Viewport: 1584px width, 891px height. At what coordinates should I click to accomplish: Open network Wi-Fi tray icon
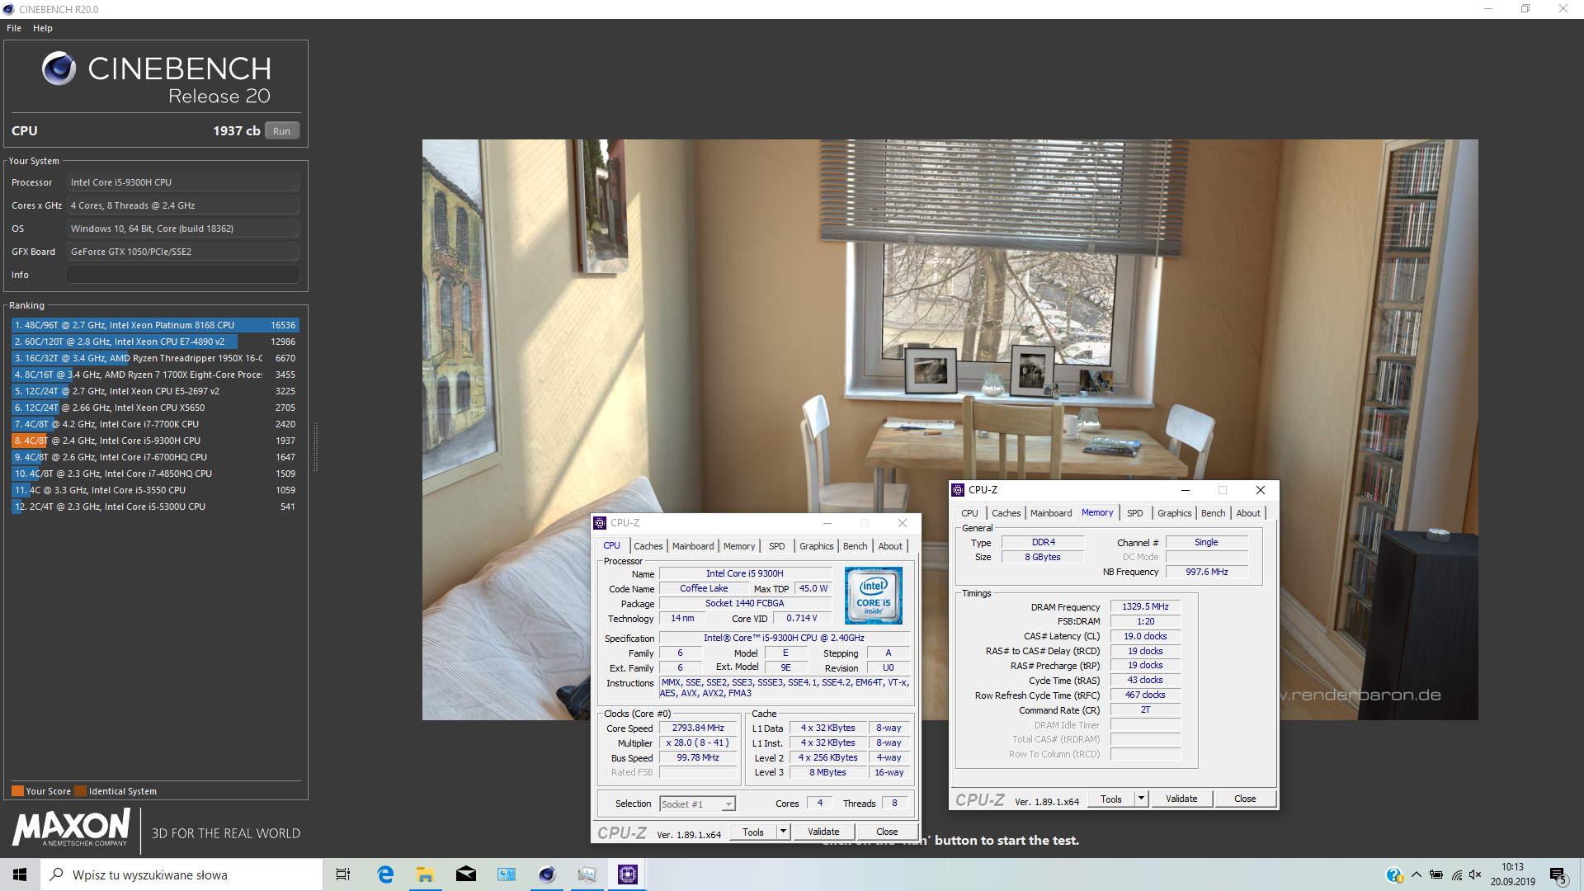1457,874
